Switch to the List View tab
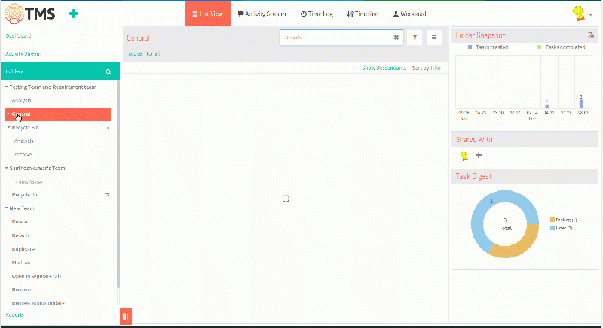This screenshot has height=328, width=603. (208, 14)
